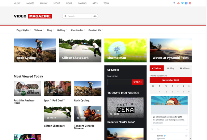
Task: Open the GAMING category
Action: pyautogui.click(x=82, y=3)
